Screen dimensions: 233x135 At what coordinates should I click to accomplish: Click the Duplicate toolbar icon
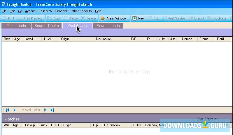(x=209, y=18)
